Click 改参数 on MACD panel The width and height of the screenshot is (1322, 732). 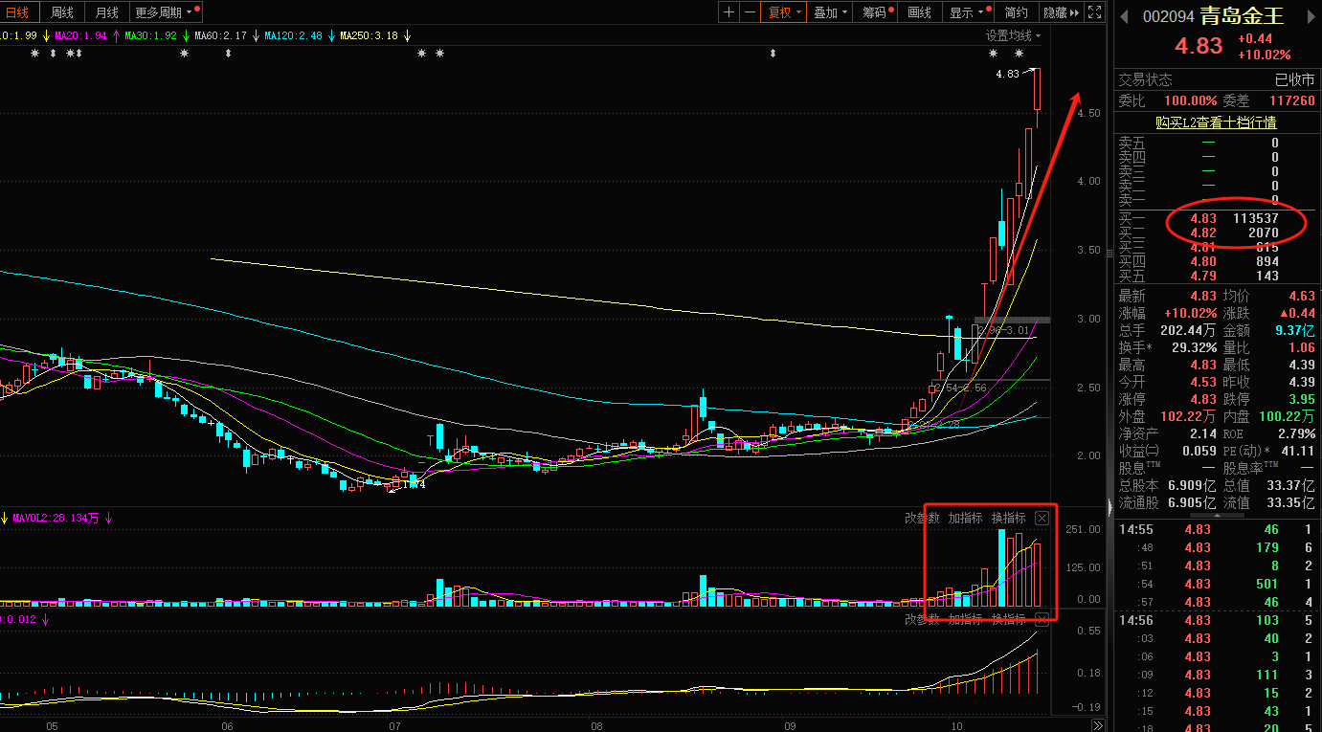922,619
